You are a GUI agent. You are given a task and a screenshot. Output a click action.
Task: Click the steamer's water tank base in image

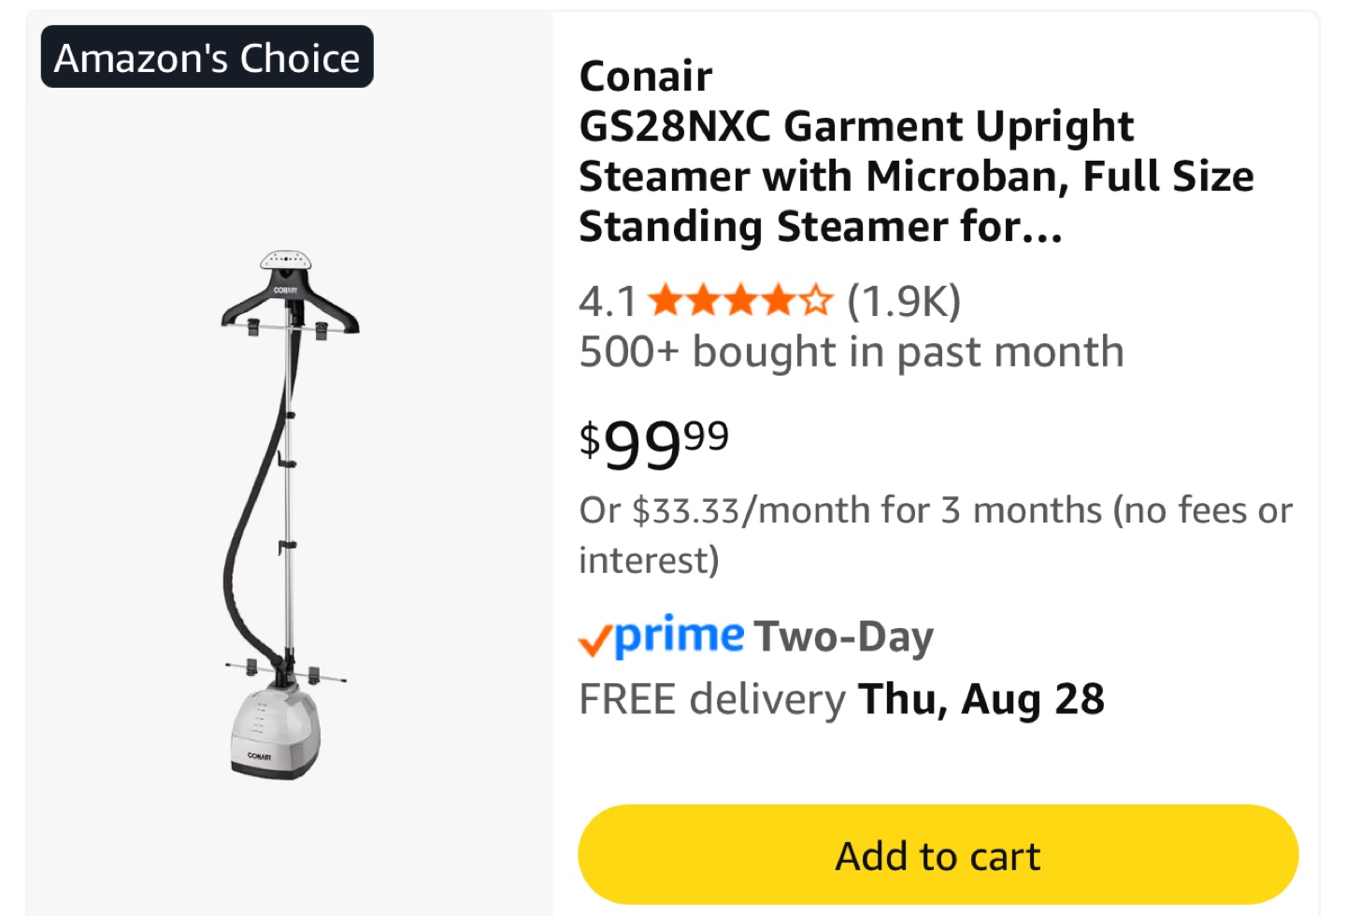[276, 732]
